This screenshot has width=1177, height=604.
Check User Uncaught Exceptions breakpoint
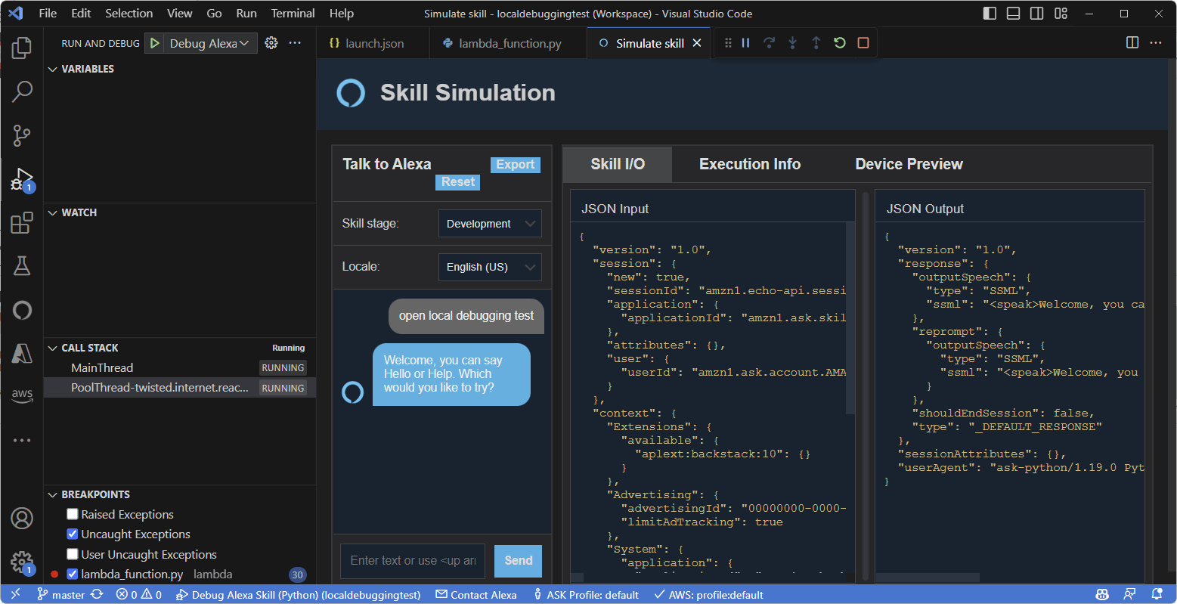(x=72, y=554)
